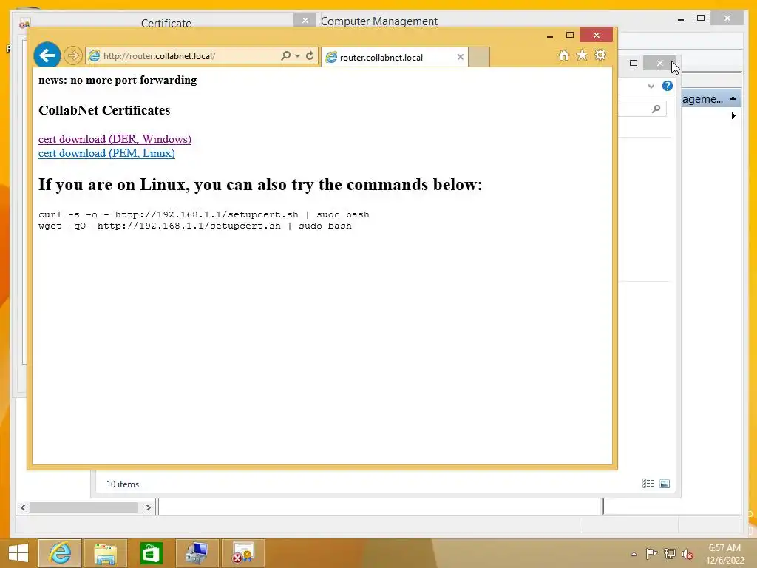Open the Windows Store taskbar icon
Viewport: 757px width, 568px height.
[151, 553]
